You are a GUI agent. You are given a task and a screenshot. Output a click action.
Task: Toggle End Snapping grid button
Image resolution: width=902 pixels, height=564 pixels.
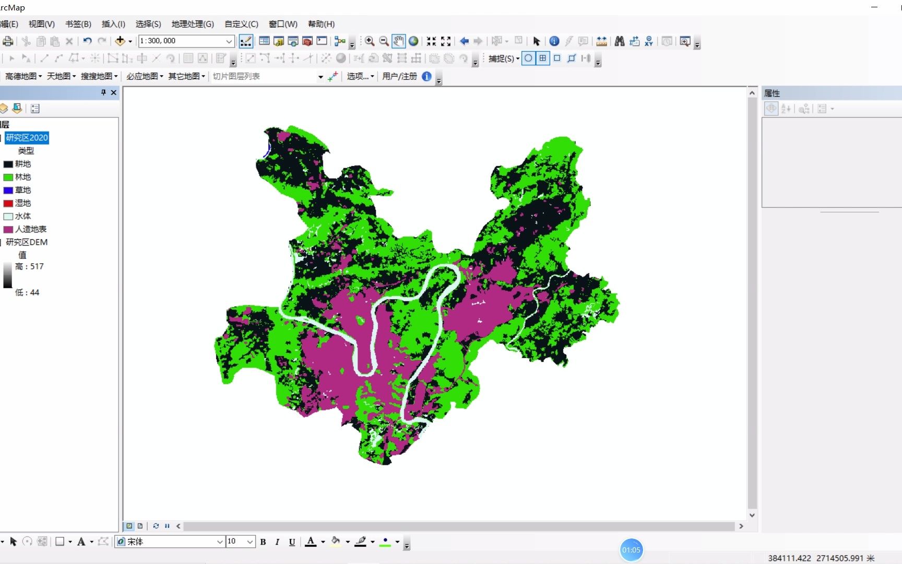543,58
